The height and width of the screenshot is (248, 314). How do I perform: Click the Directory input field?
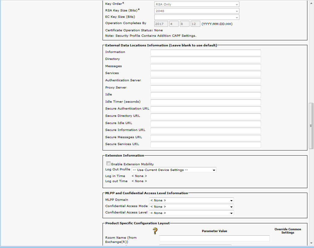tap(205, 60)
